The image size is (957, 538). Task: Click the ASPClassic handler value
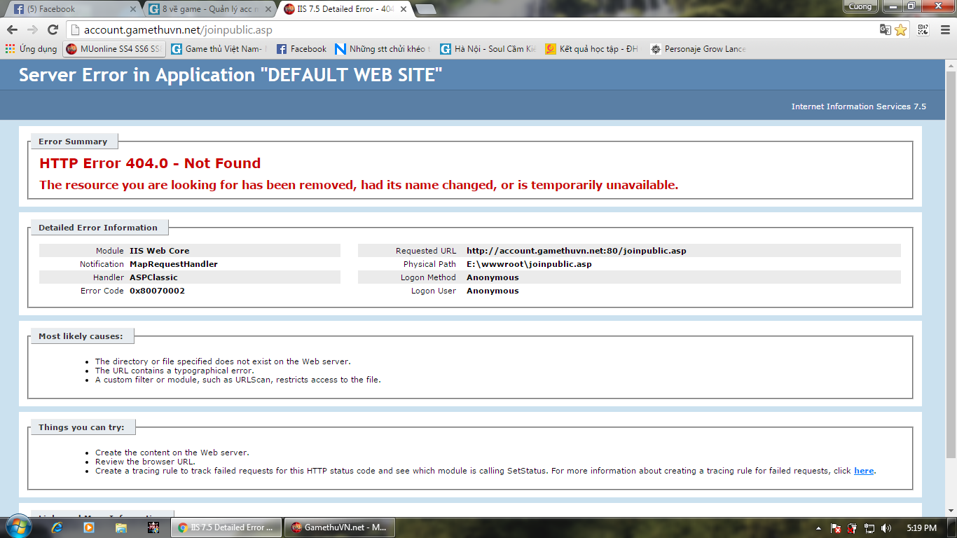pyautogui.click(x=153, y=277)
